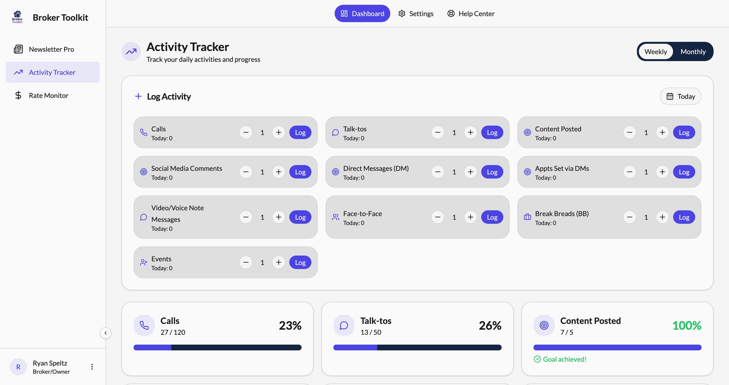This screenshot has width=729, height=385.
Task: Collapse the sidebar with the chevron arrow
Action: (x=105, y=333)
